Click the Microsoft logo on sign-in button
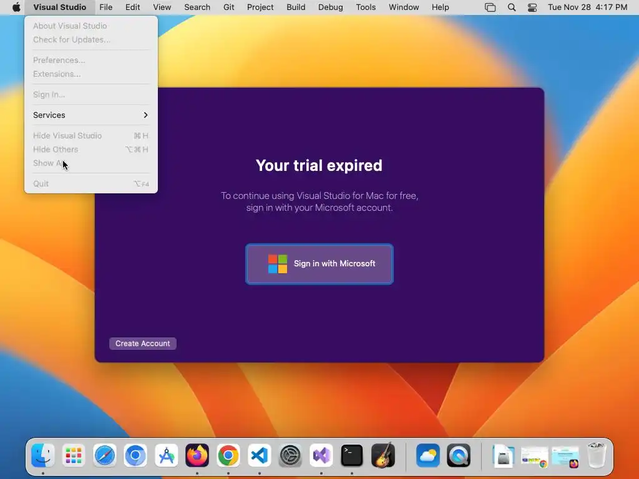The width and height of the screenshot is (639, 479). tap(278, 264)
